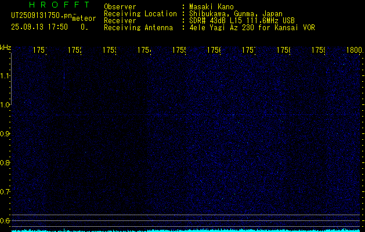
Task: Click the 'Receiving Antenna' label
Action: click(x=139, y=28)
